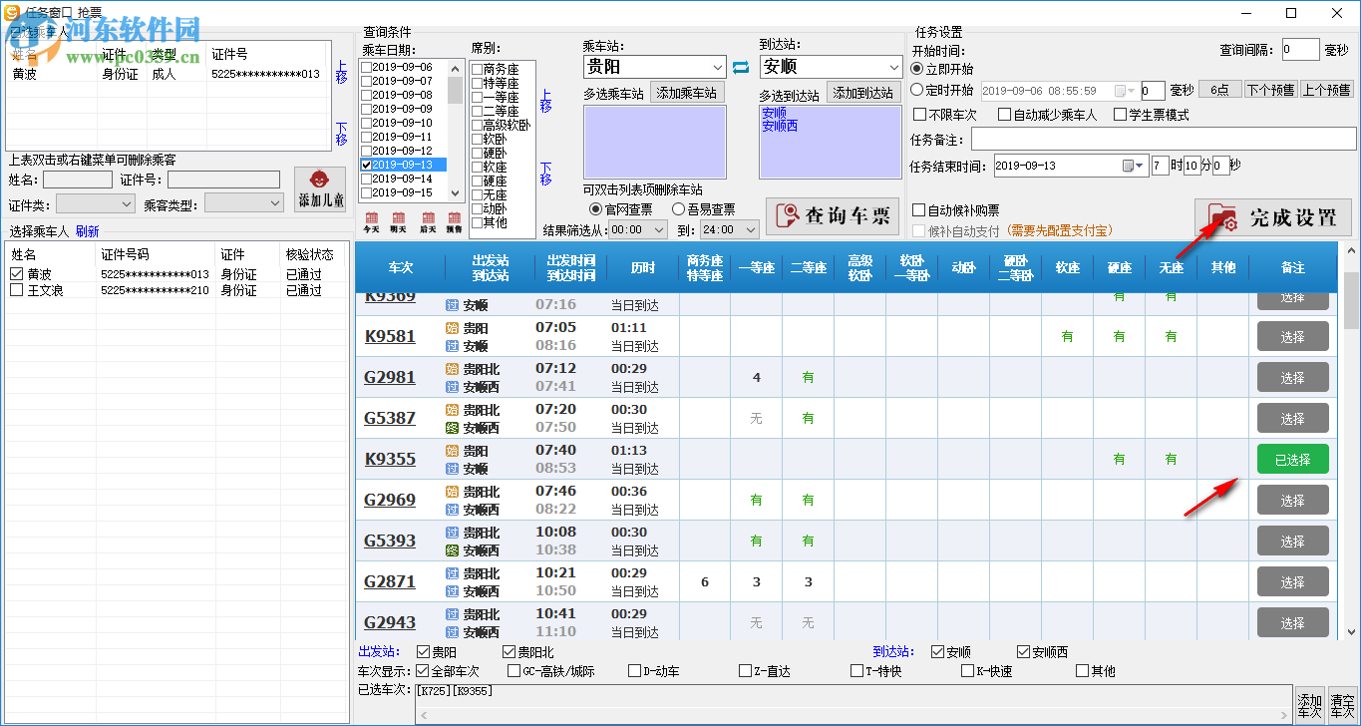Click the 刷新 refresh link
This screenshot has width=1361, height=726.
click(88, 231)
